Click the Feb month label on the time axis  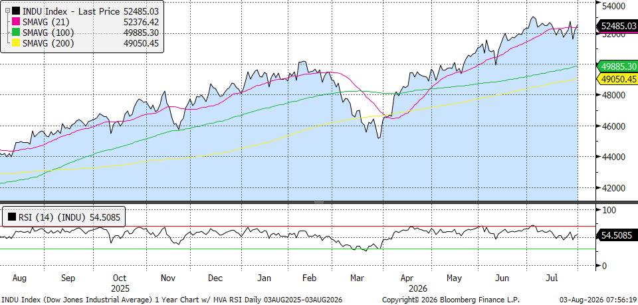coord(310,278)
